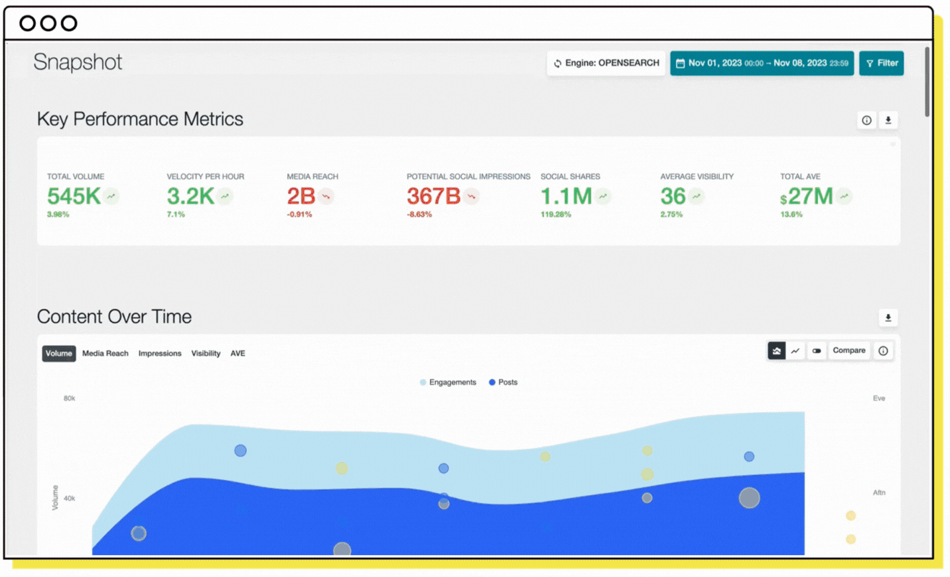Click the Snapshot page title
The image size is (950, 577).
point(78,62)
